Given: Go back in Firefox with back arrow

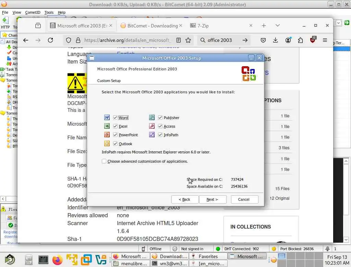Looking at the screenshot, I should pyautogui.click(x=26, y=40).
